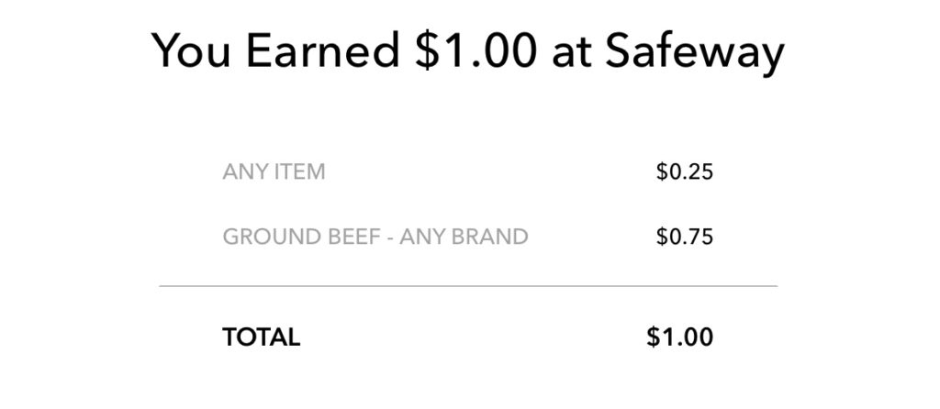Click the $1.00 amount in the heading
The height and width of the screenshot is (409, 940).
475,51
